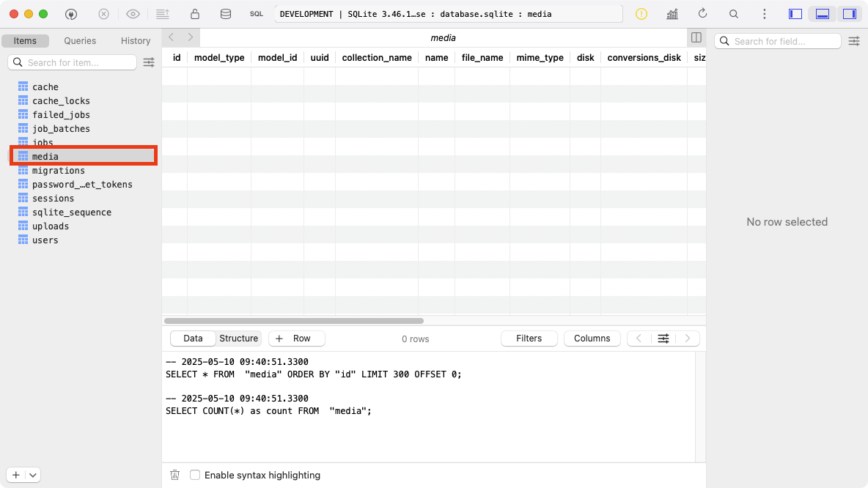Image resolution: width=868 pixels, height=488 pixels.
Task: Click the refresh arrow icon
Action: 702,14
